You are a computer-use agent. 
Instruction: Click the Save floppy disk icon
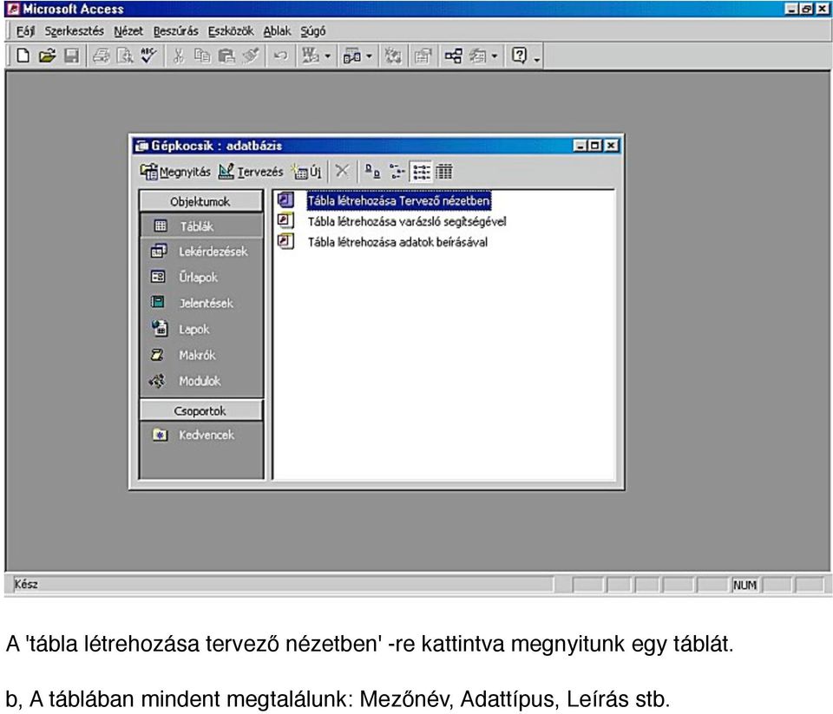[x=71, y=56]
